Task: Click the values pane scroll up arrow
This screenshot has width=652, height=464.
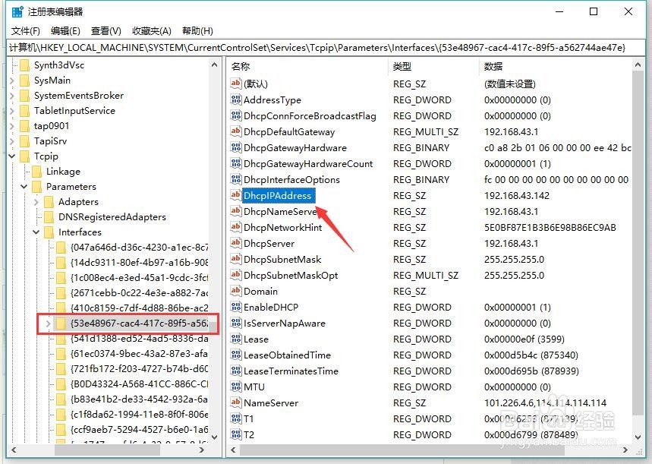Action: [638, 65]
